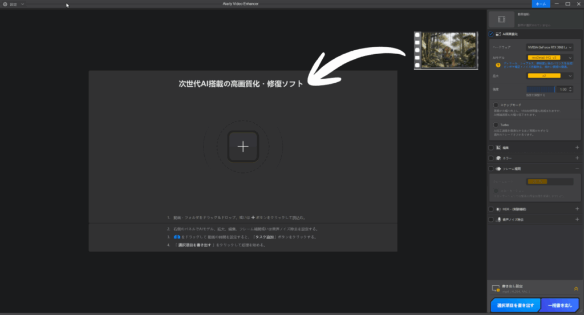584x315 pixels.
Task: Click the 書き出し設定 monitor-gear icon
Action: coord(496,289)
